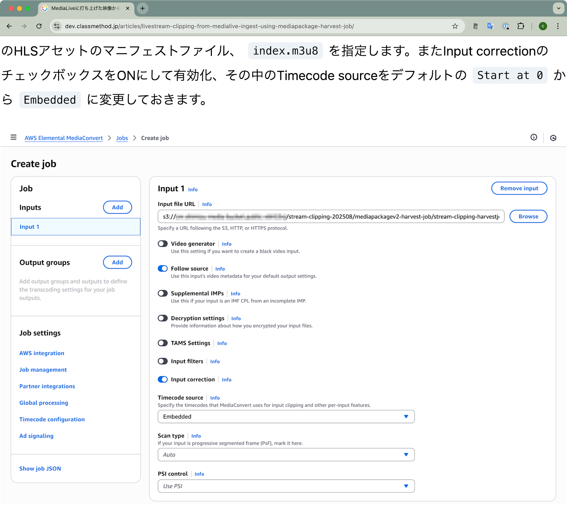The height and width of the screenshot is (511, 567).
Task: Open a new browser tab
Action: [x=143, y=8]
